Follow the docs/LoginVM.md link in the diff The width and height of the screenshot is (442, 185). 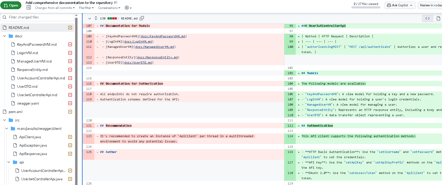[138, 42]
